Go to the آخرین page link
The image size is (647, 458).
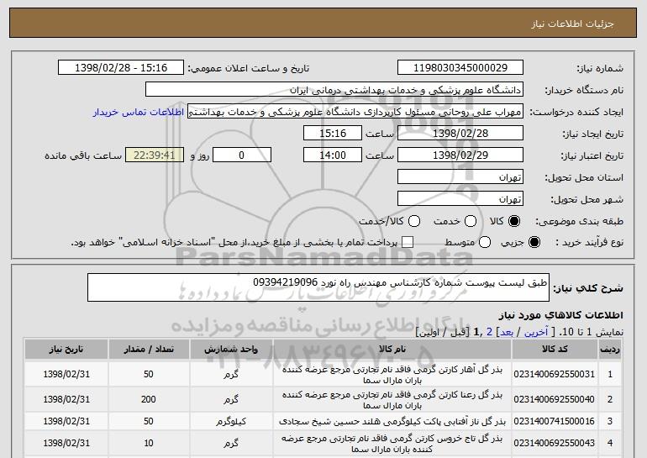point(536,332)
